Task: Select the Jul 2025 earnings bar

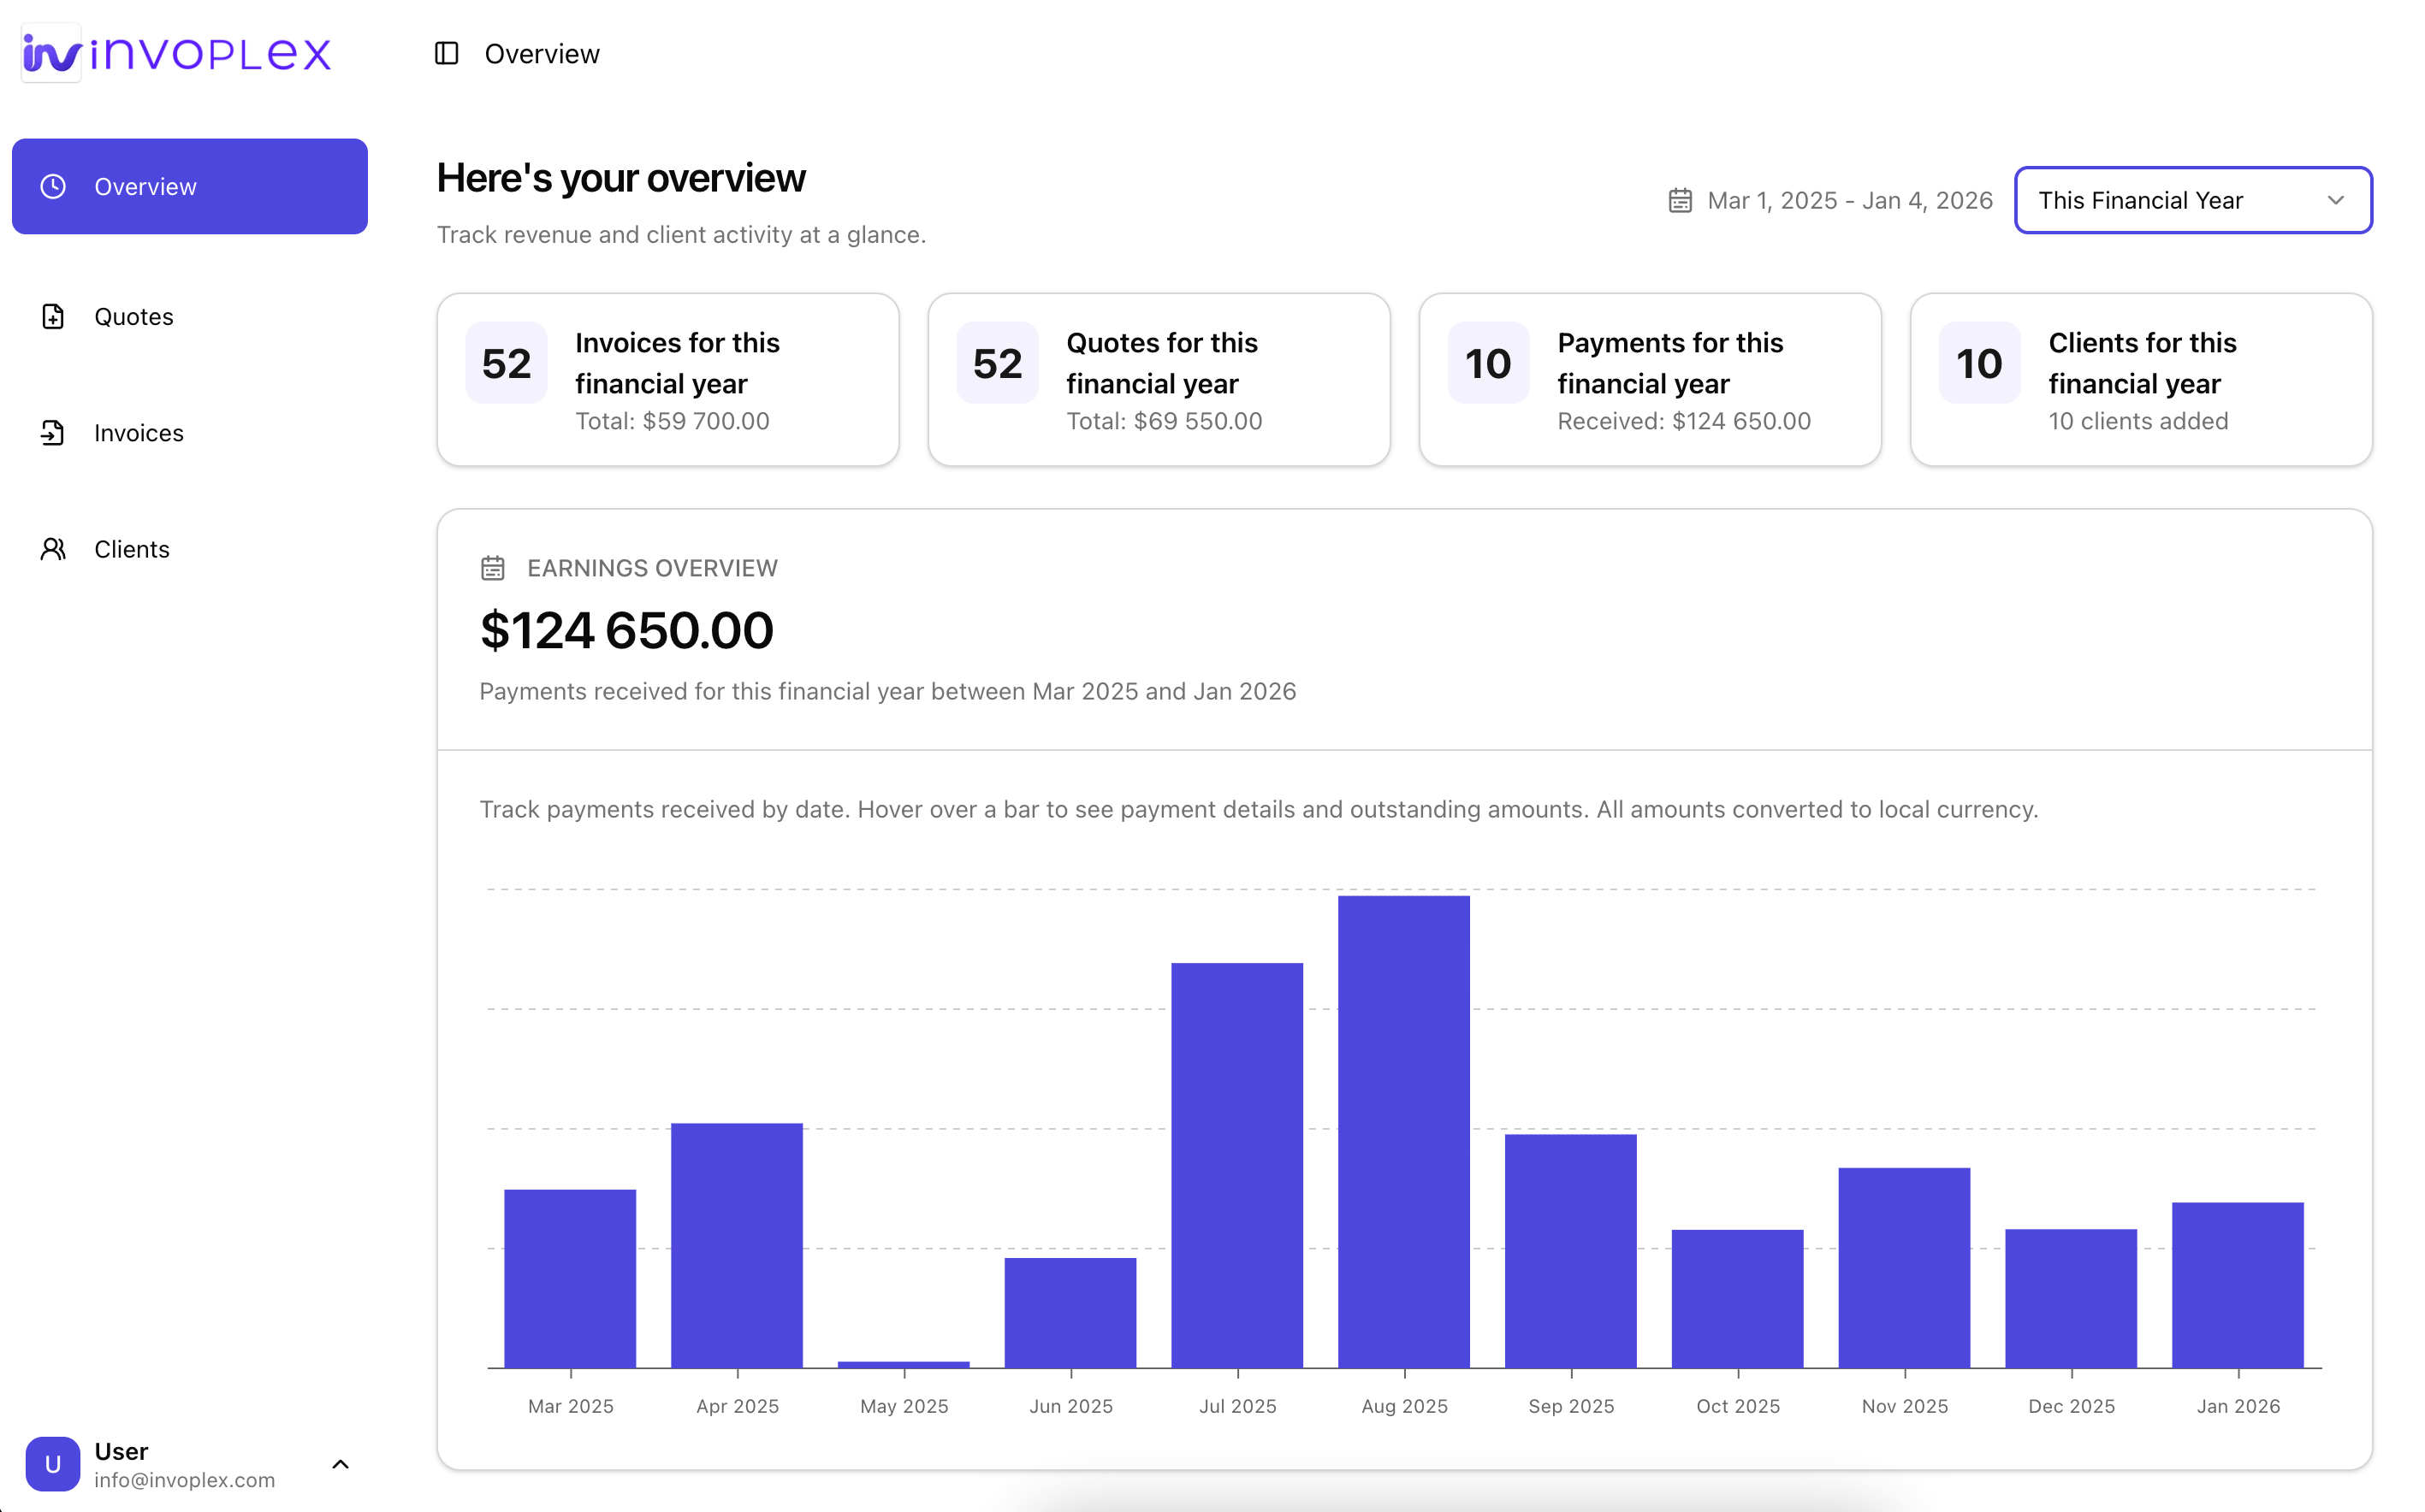Action: [1237, 1165]
